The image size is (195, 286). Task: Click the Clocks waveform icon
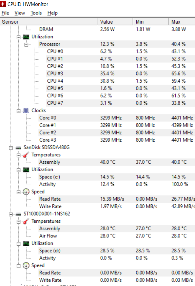click(x=26, y=111)
